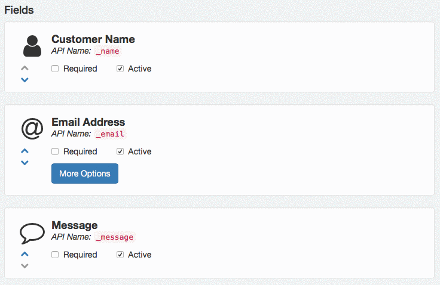This screenshot has width=440, height=285.
Task: Toggle Active checkbox for Email Address
Action: click(120, 151)
